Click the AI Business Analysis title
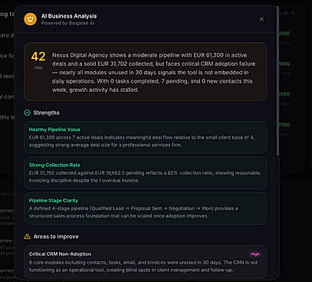This screenshot has width=312, height=282. click(x=69, y=16)
